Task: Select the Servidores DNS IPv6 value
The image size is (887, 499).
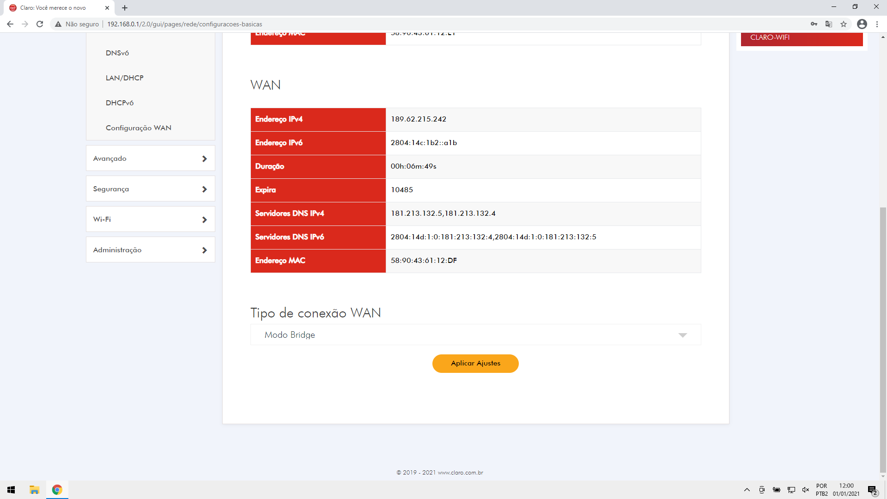Action: pyautogui.click(x=493, y=237)
